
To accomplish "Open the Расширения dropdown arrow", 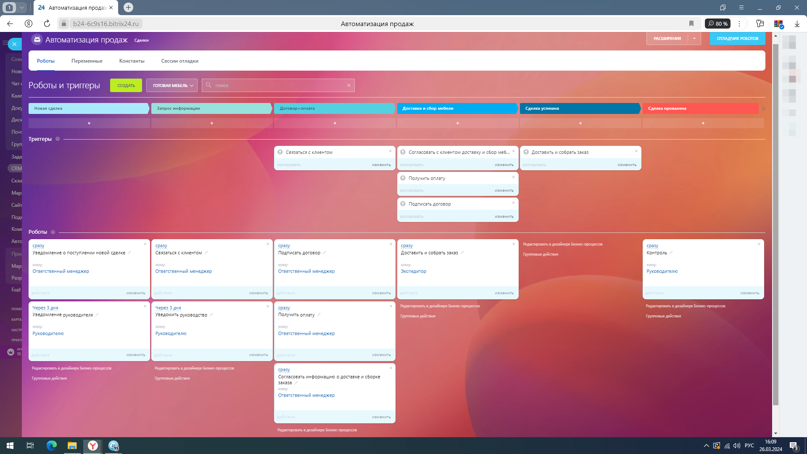I will click(x=694, y=39).
